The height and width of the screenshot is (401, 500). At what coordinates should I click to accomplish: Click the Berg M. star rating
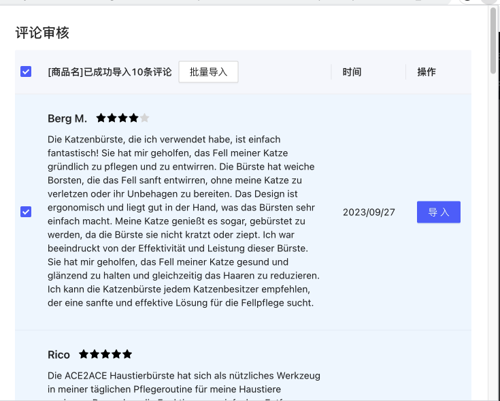[122, 118]
